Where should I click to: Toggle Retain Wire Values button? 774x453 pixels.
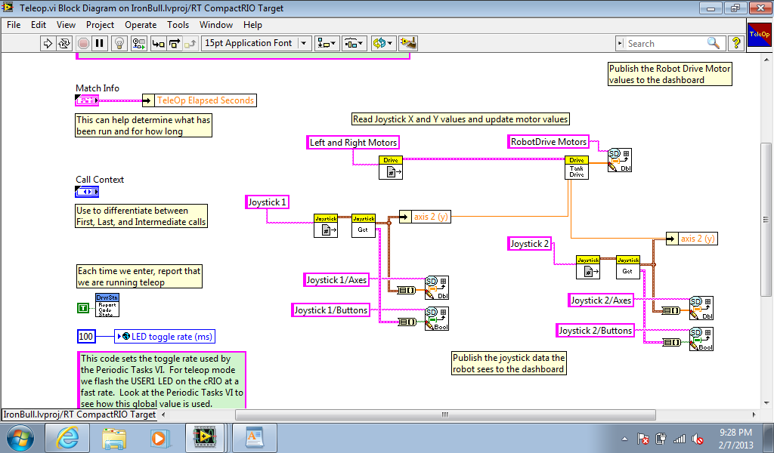[139, 43]
